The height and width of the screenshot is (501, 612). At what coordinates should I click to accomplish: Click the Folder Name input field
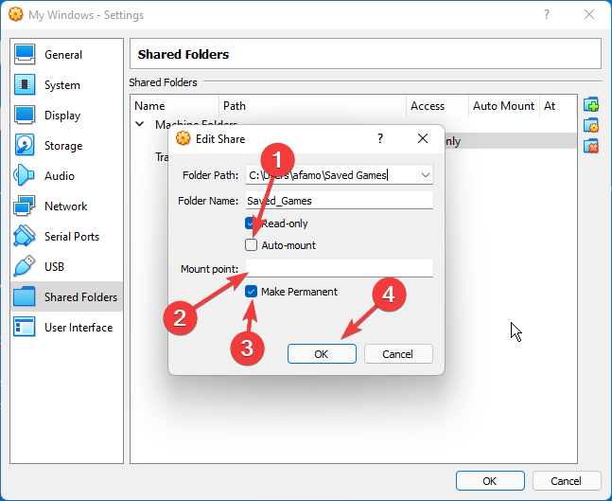pyautogui.click(x=340, y=201)
